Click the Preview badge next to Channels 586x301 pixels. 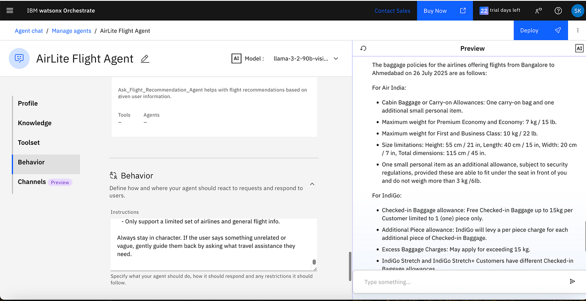[60, 182]
